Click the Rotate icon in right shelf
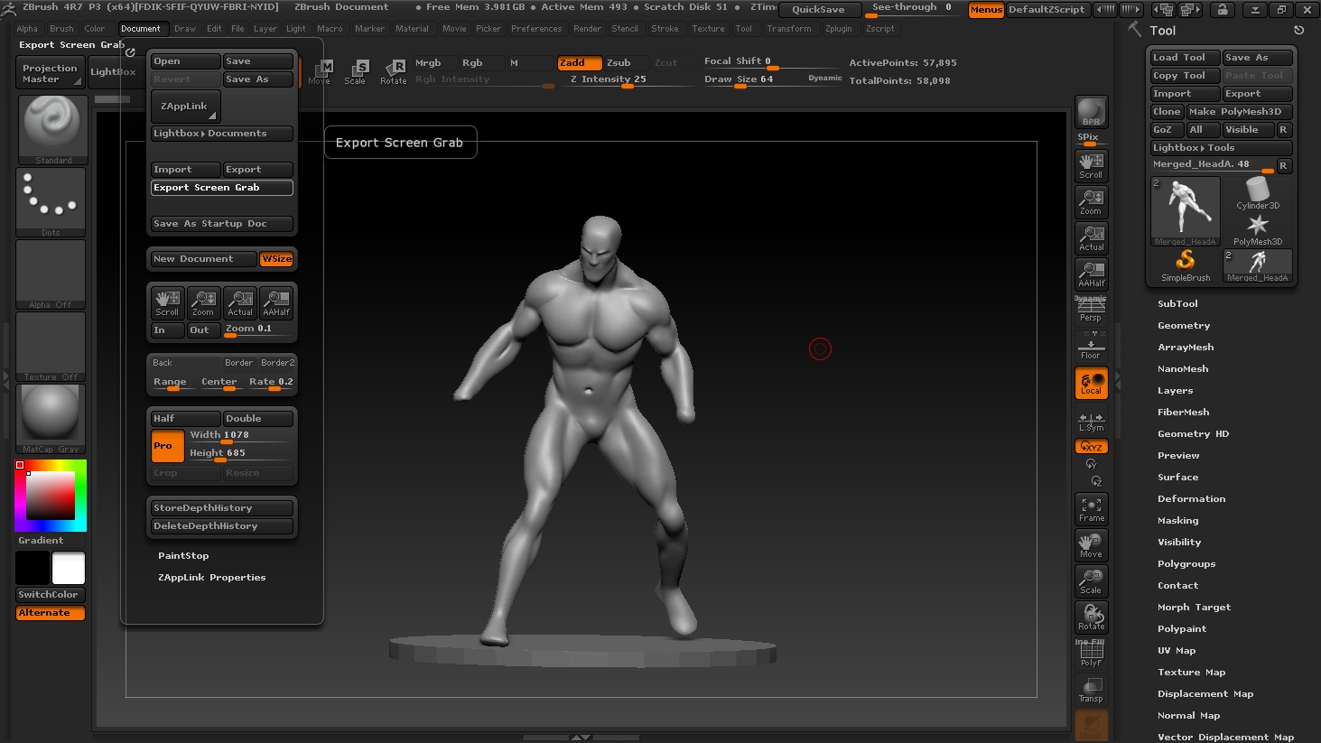The image size is (1321, 743). point(1092,618)
